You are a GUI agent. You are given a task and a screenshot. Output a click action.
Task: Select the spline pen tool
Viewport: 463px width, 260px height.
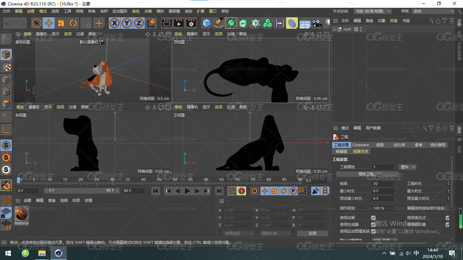point(219,23)
